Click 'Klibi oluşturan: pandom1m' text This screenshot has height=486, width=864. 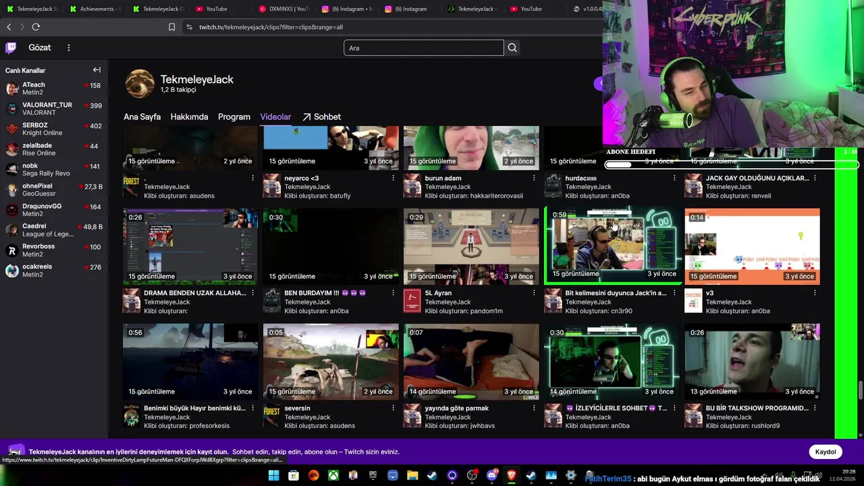coord(464,311)
